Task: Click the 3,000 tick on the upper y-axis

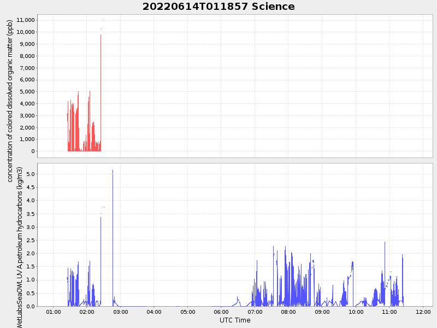Action: pos(27,116)
